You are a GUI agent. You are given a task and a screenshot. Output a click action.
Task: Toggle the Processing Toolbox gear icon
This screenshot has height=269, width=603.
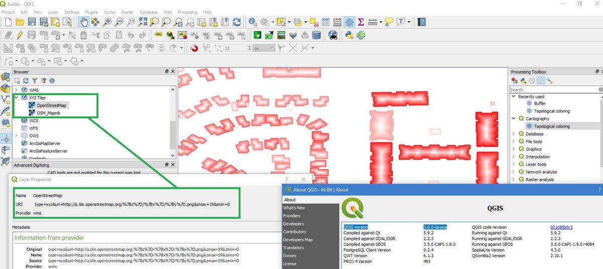[x=350, y=22]
